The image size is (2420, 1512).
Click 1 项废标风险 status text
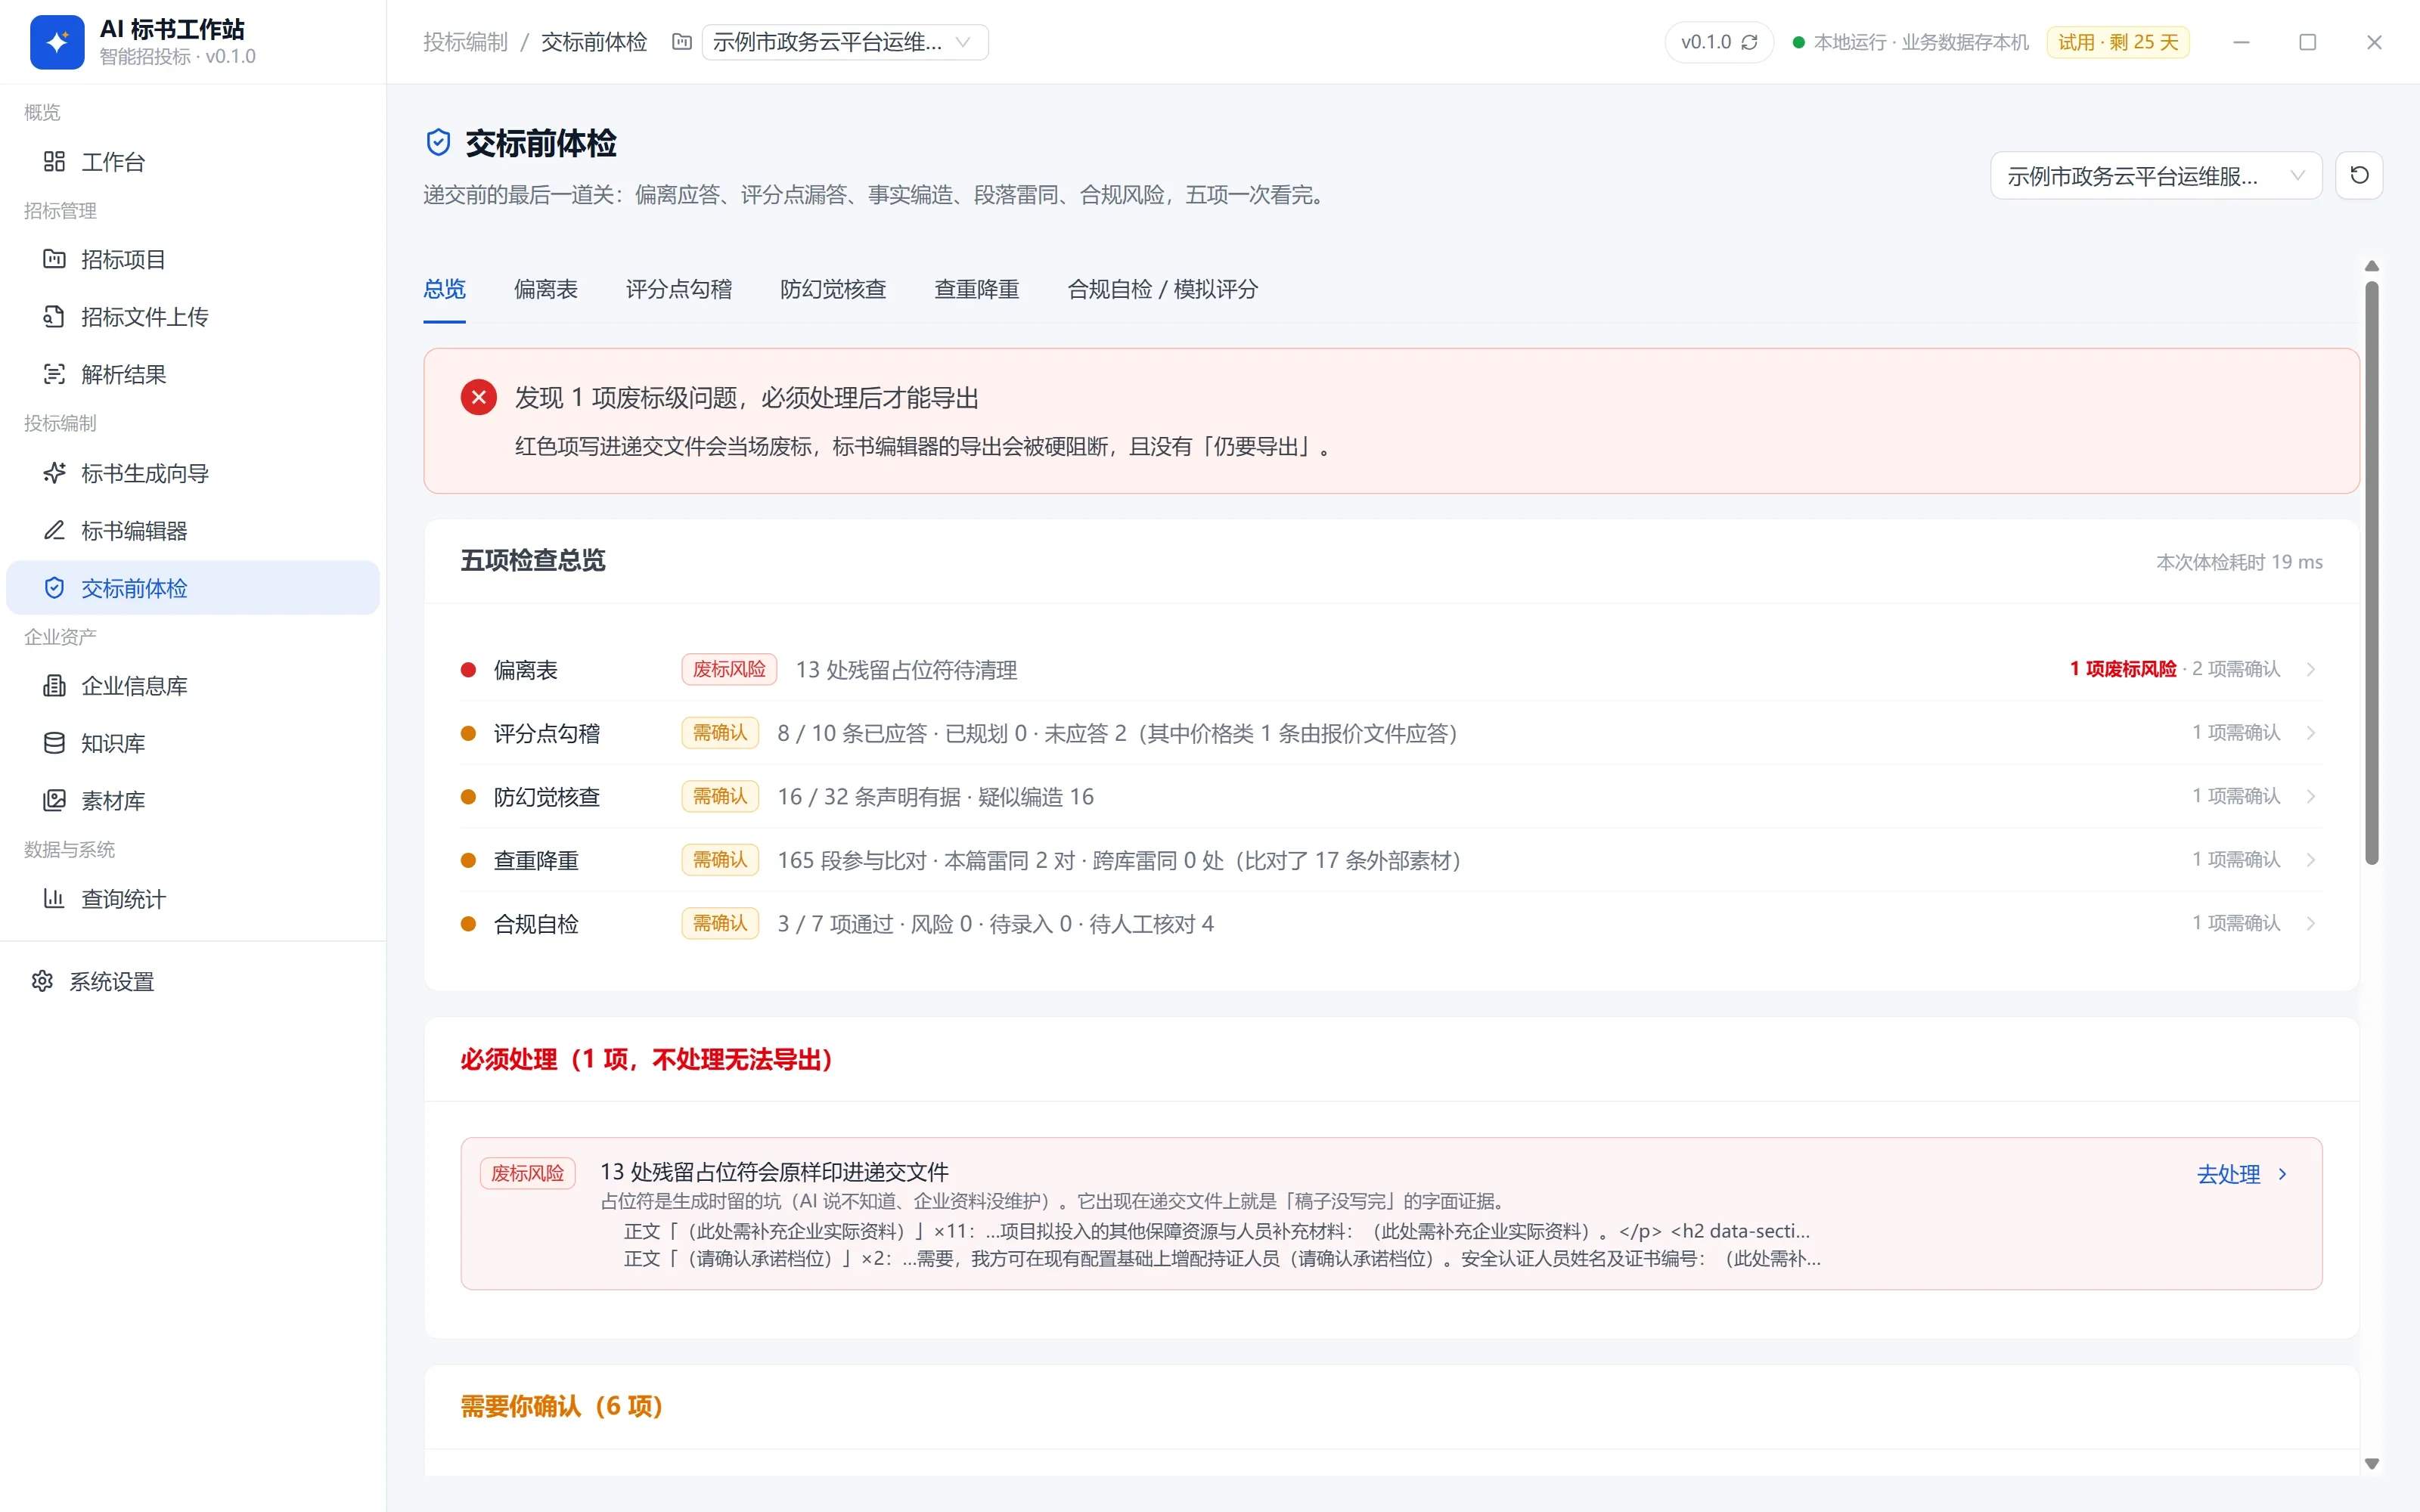pos(2122,669)
